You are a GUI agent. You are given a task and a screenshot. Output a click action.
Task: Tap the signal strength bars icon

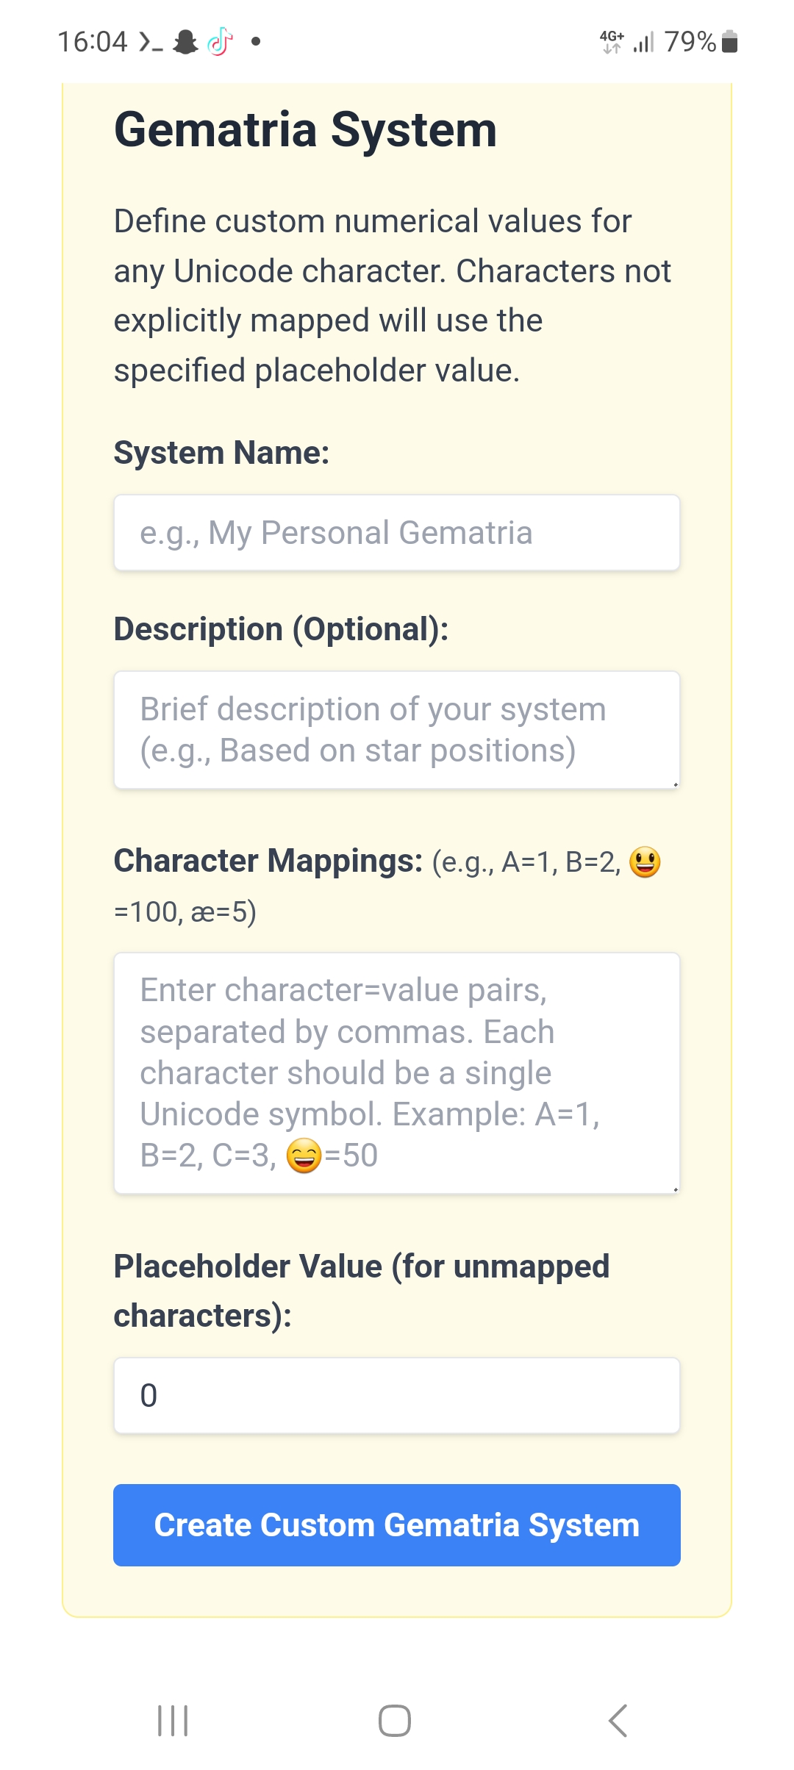pyautogui.click(x=643, y=42)
